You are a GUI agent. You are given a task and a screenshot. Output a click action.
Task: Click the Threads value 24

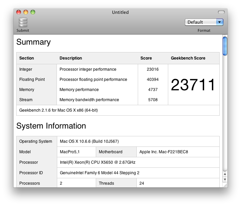[142, 183]
